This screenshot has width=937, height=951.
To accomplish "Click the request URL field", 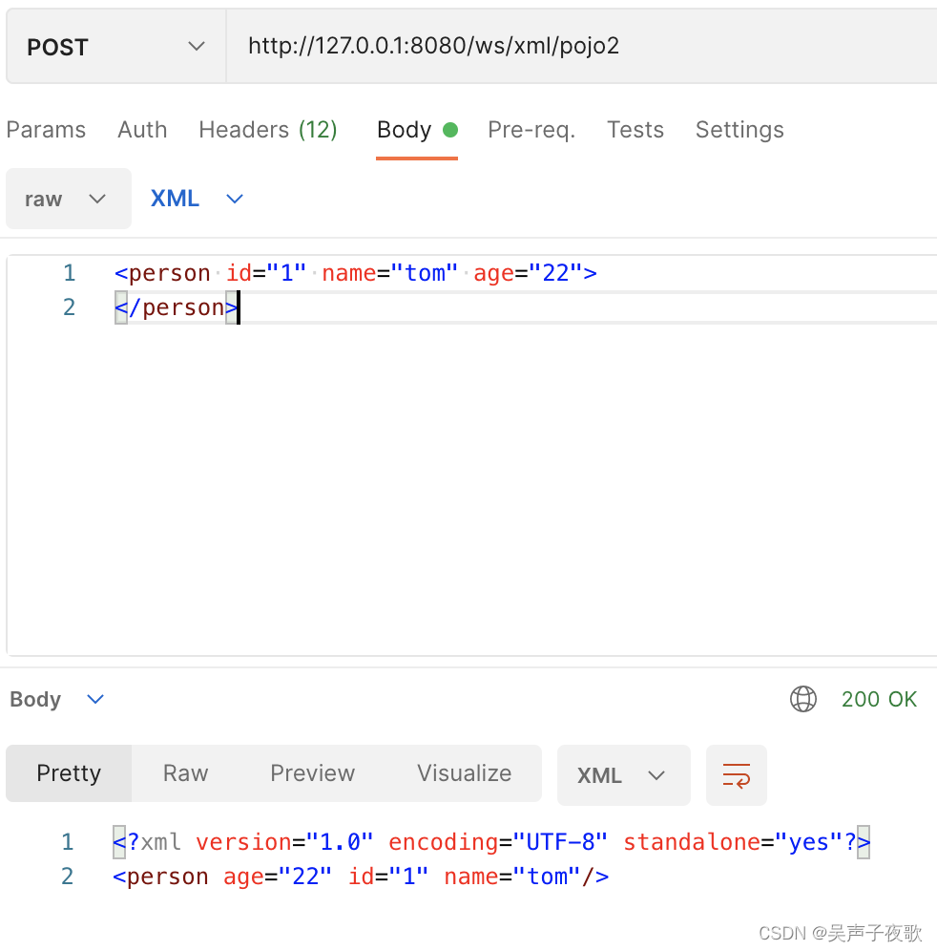I will click(582, 47).
